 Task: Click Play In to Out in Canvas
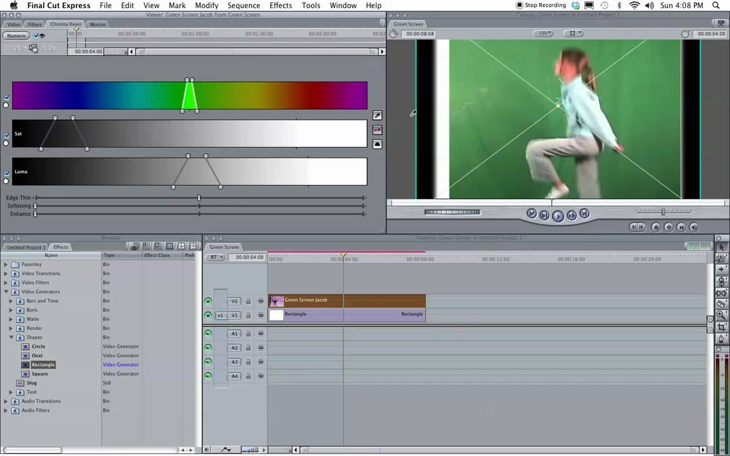coord(544,215)
